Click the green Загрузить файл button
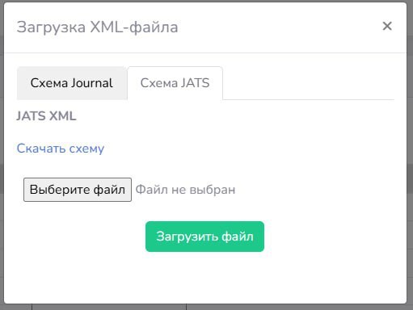 tap(204, 237)
